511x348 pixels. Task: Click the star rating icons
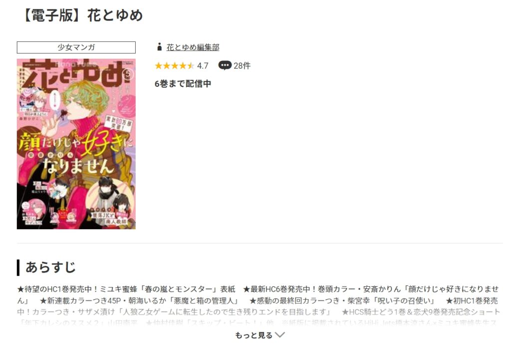pyautogui.click(x=174, y=66)
